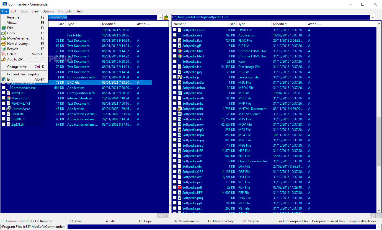Switch left panel to drive C:
Screen dimensions: 382x230
click(x=160, y=216)
